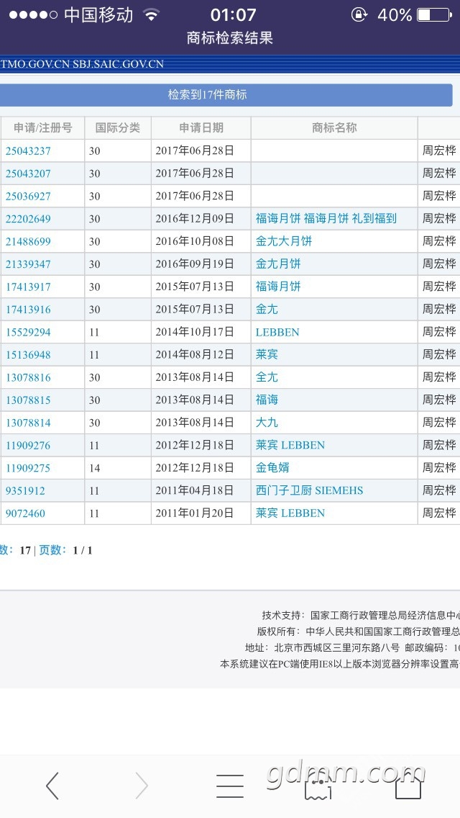This screenshot has height=818, width=460.
Task: Open the 金尢大月饼 trademark name
Action: click(284, 241)
